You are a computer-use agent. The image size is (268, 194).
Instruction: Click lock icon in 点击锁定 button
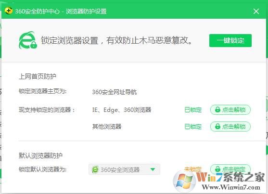tap(217, 169)
